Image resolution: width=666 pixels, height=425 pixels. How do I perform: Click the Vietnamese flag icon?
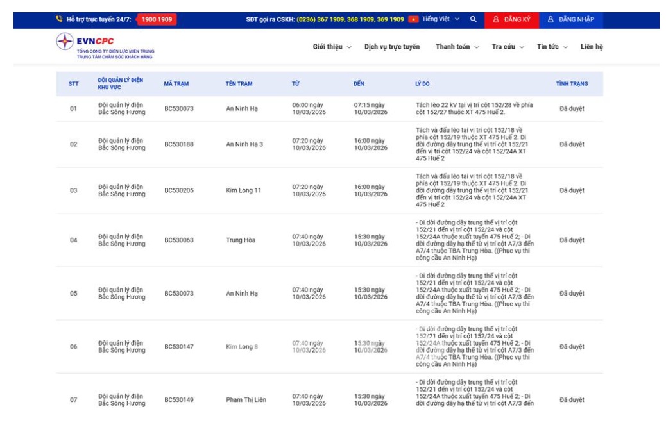(x=414, y=19)
